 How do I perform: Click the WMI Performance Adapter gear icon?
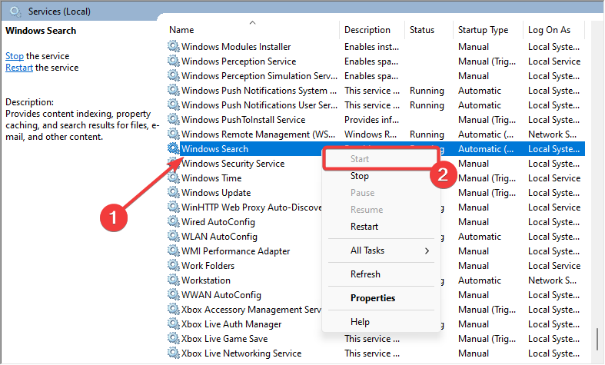click(173, 251)
